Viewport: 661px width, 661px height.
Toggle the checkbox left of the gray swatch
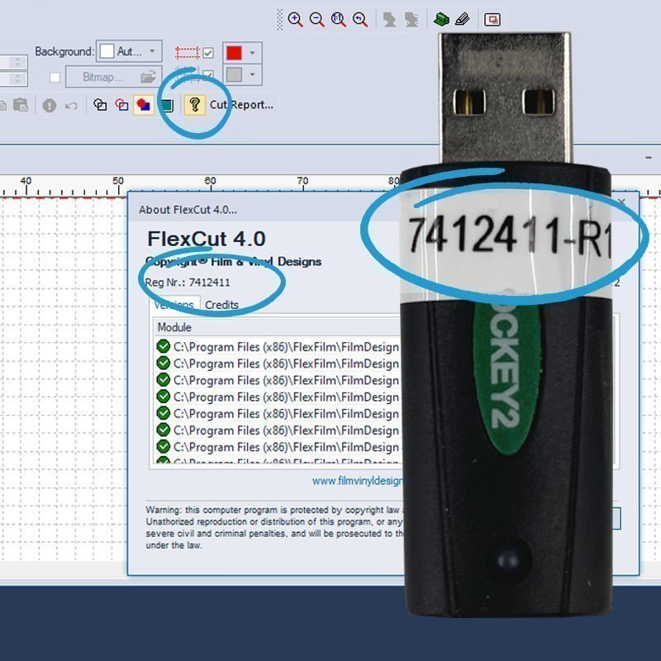tap(208, 75)
